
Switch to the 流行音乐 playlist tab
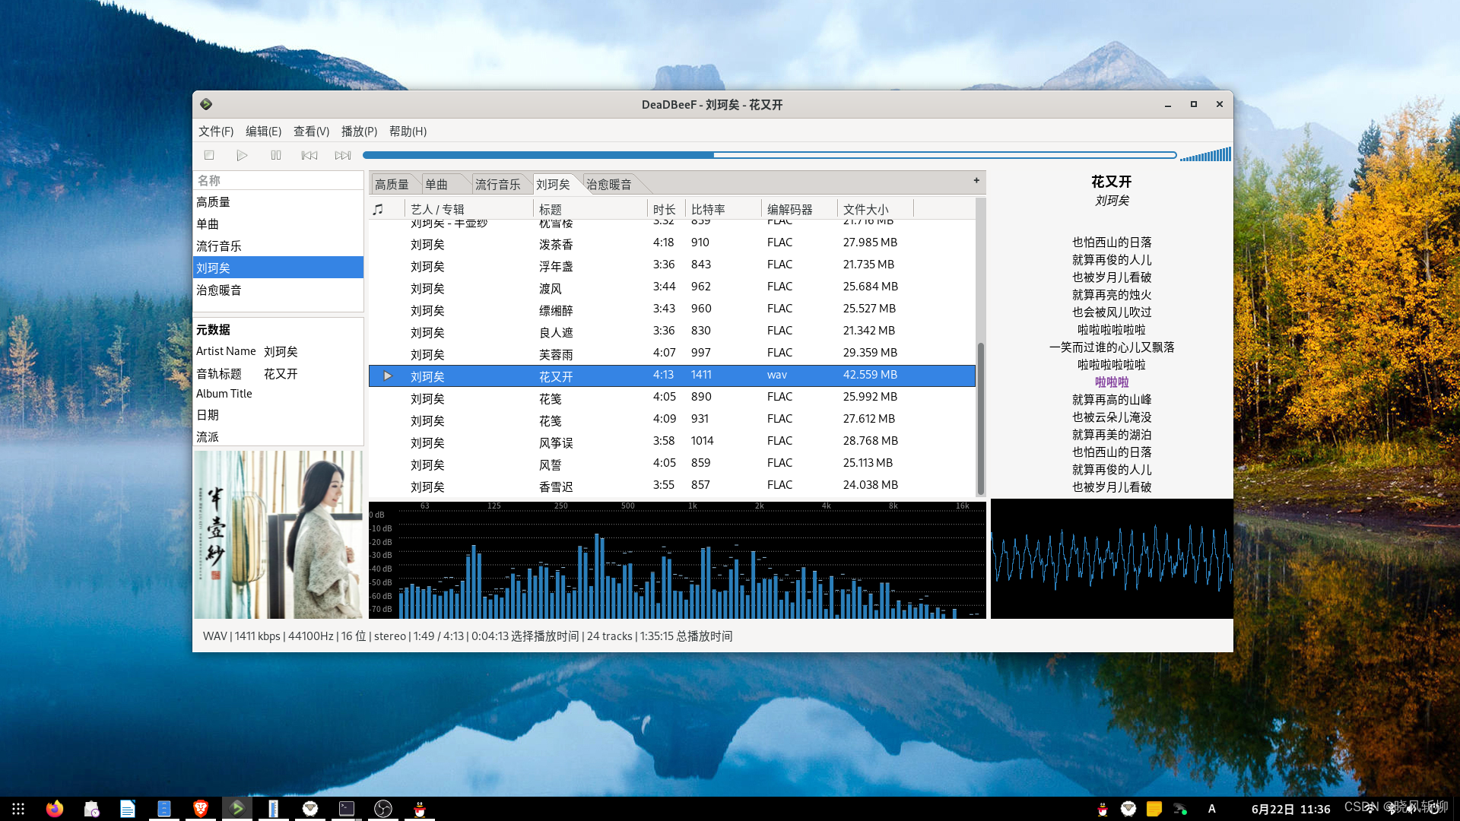pos(498,185)
